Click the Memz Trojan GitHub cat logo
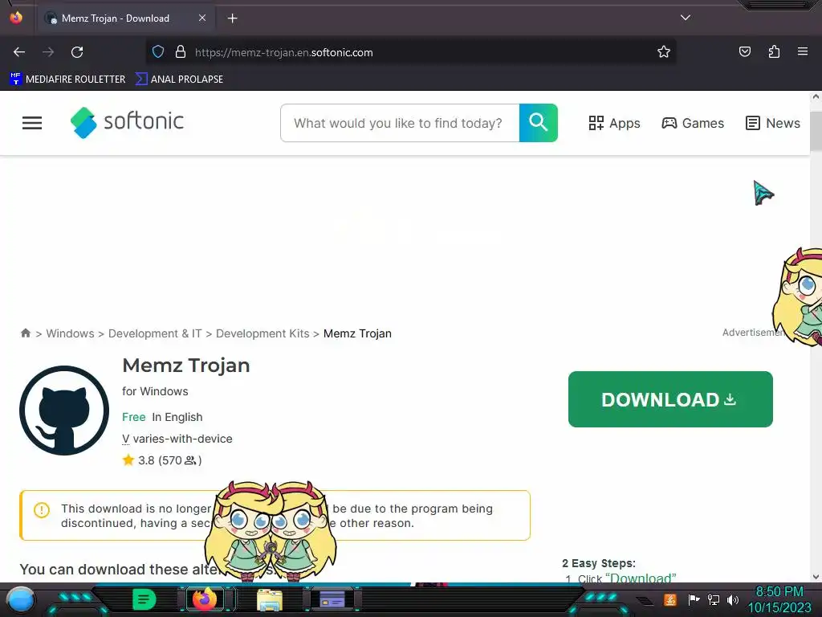822x617 pixels. click(x=64, y=411)
